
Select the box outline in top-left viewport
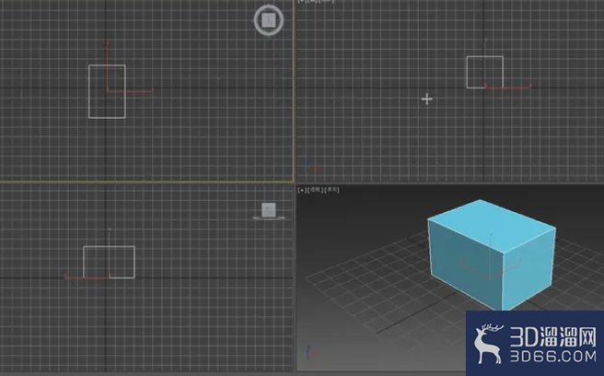(107, 92)
